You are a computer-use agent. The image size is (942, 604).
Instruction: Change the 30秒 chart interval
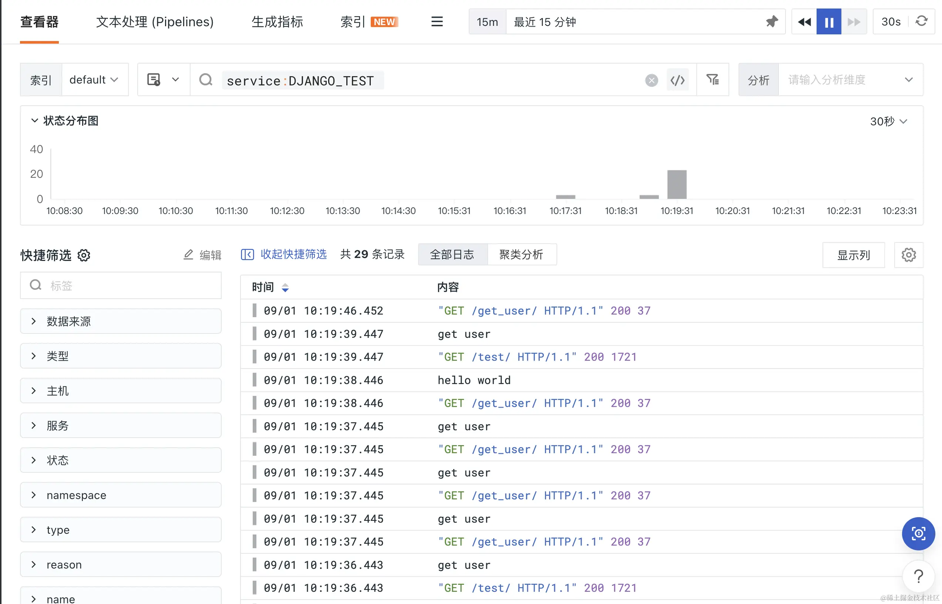[x=889, y=121]
